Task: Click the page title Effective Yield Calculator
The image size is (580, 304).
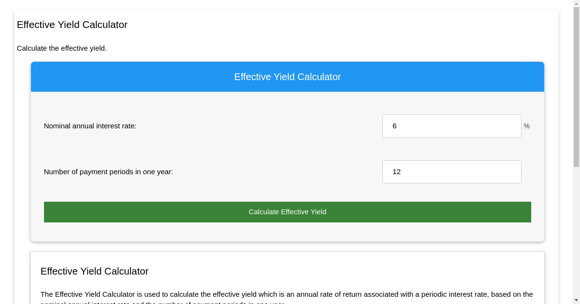Action: (72, 25)
